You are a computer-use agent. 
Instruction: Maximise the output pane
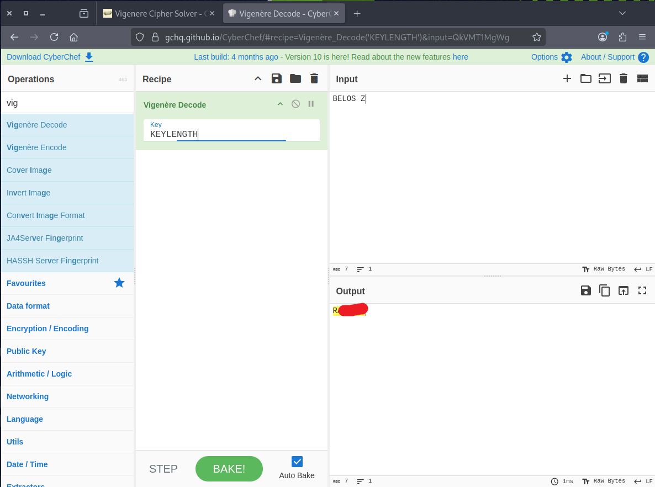(x=642, y=291)
